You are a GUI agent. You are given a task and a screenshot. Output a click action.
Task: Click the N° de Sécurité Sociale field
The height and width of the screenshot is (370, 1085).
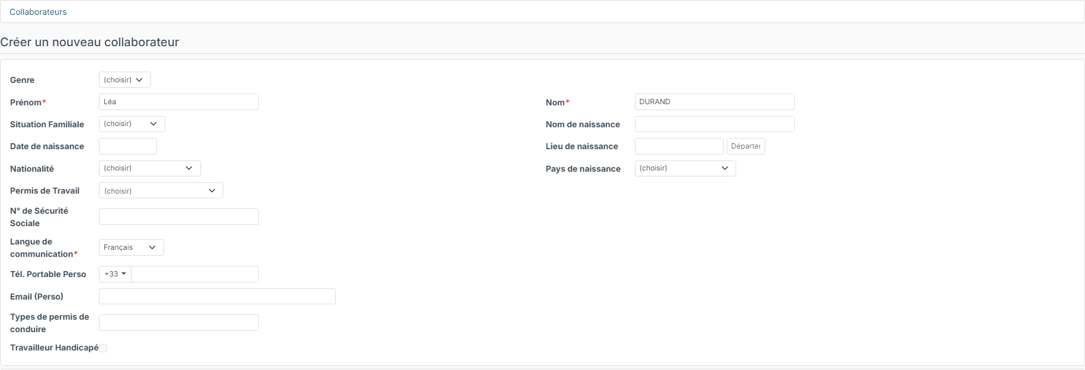pos(179,217)
